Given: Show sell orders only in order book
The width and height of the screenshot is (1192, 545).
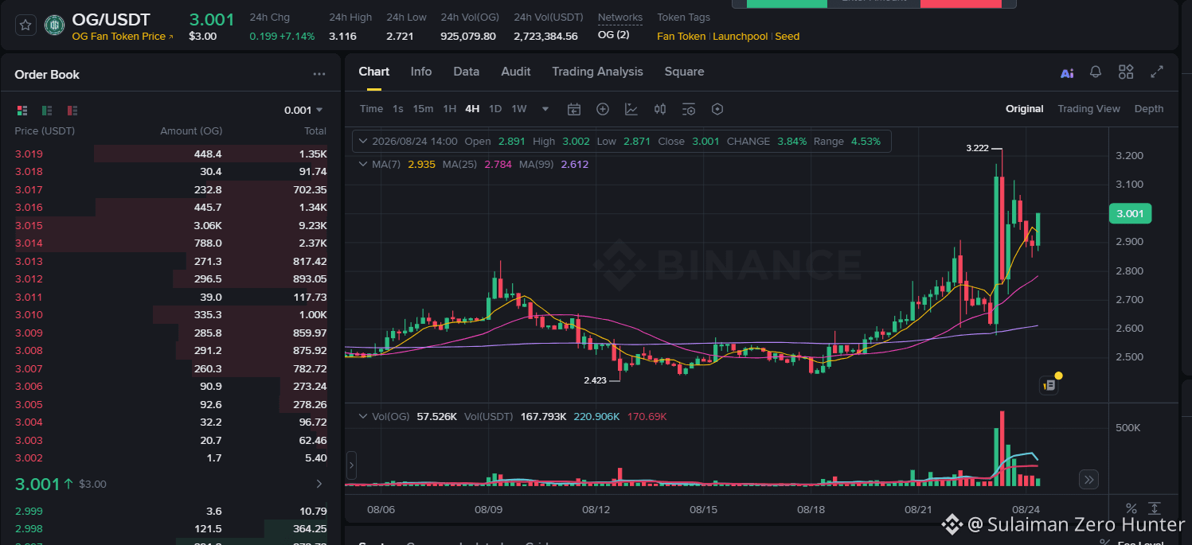Looking at the screenshot, I should (x=72, y=111).
